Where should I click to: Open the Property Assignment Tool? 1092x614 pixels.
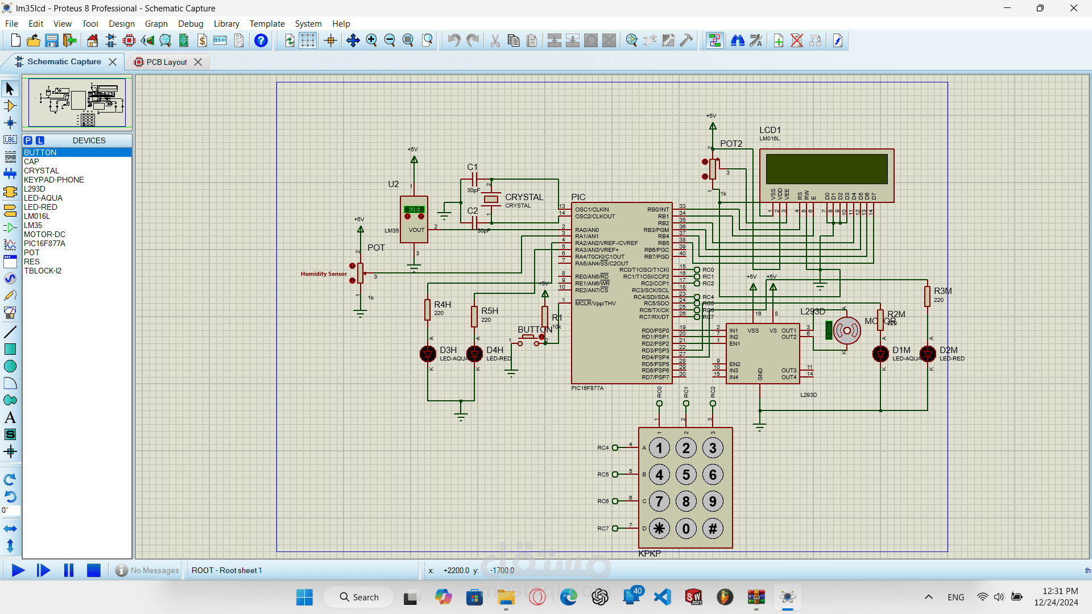(x=756, y=40)
